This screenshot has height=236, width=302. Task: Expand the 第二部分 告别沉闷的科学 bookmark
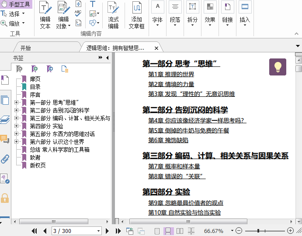click(x=16, y=110)
